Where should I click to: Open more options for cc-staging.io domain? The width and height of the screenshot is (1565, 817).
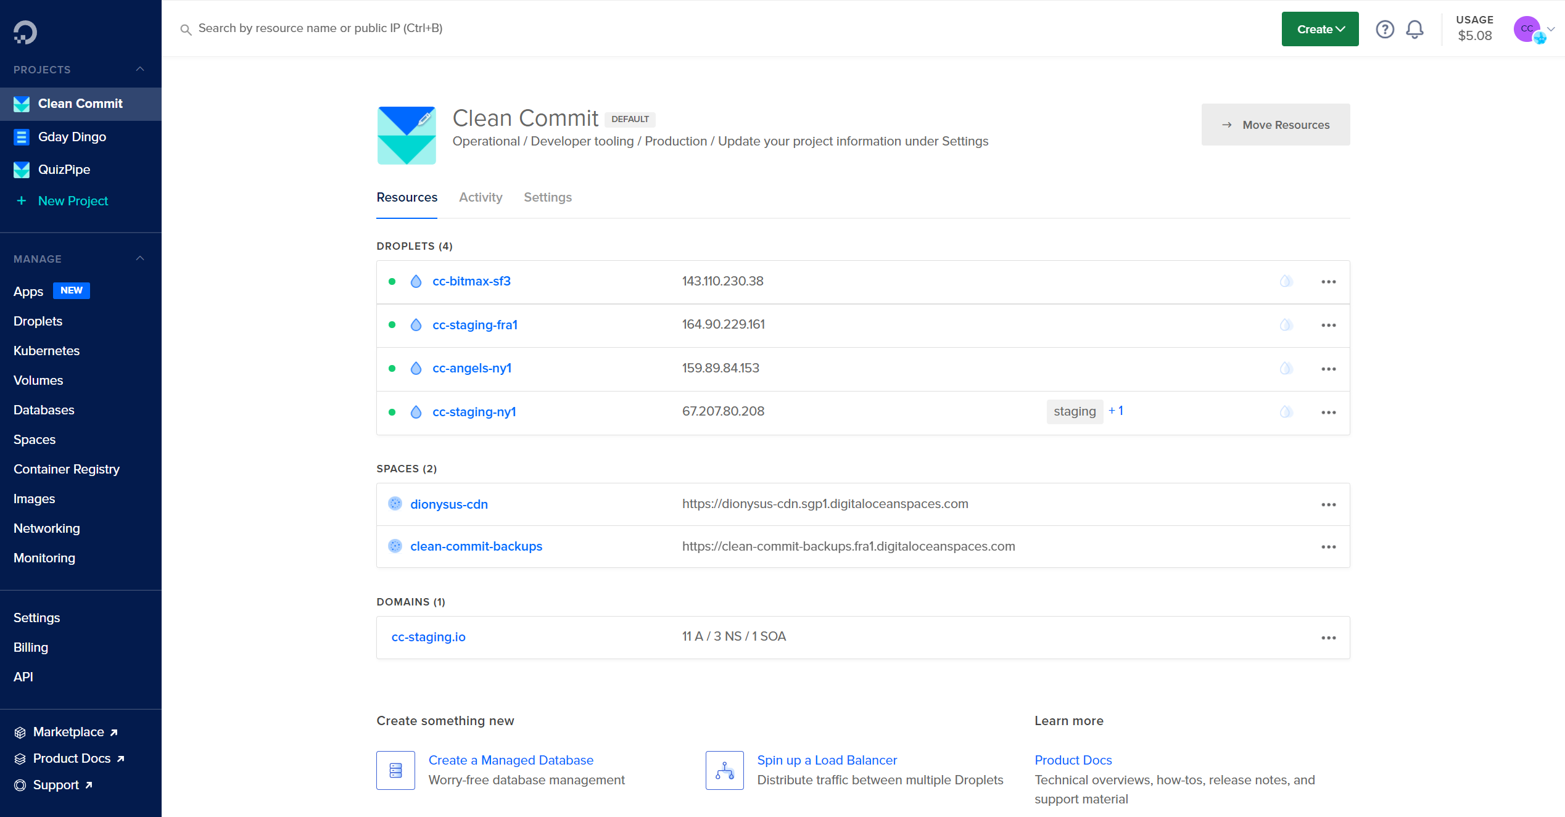[1329, 638]
